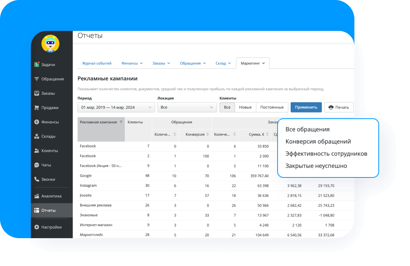Screen dimensions: 410x266
Task: Open Продажи via the cart icon
Action: coord(37,108)
